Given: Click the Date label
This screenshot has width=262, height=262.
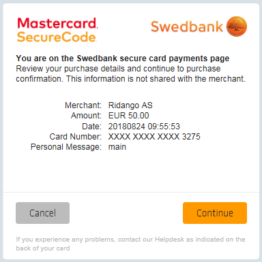Looking at the screenshot, I should [x=91, y=126].
